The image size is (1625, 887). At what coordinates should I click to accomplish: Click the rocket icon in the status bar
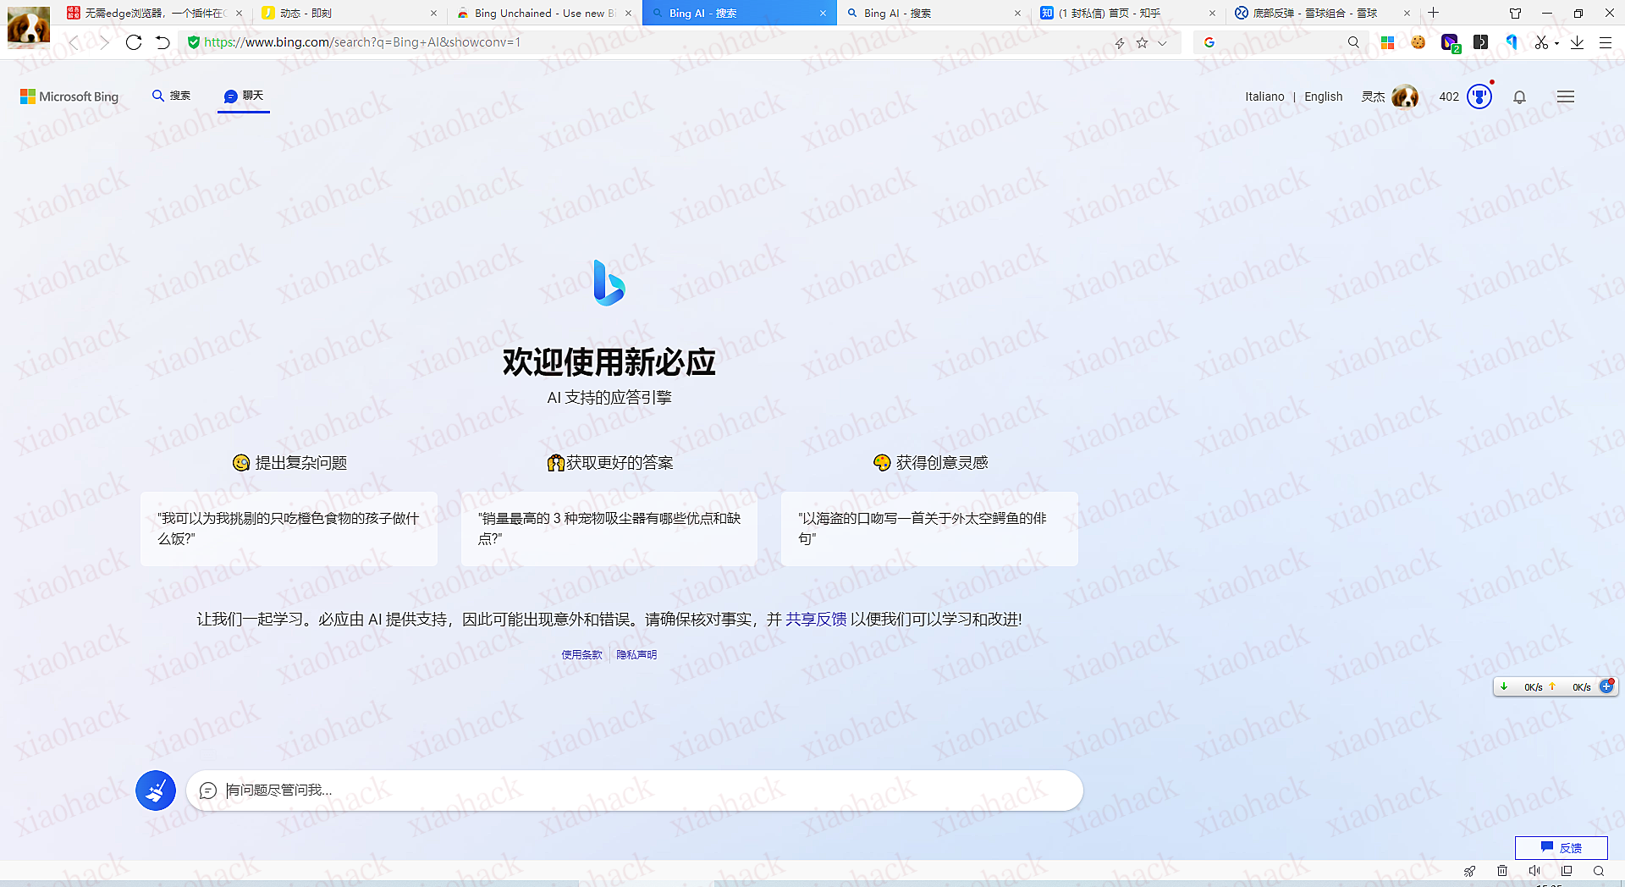coord(1470,871)
